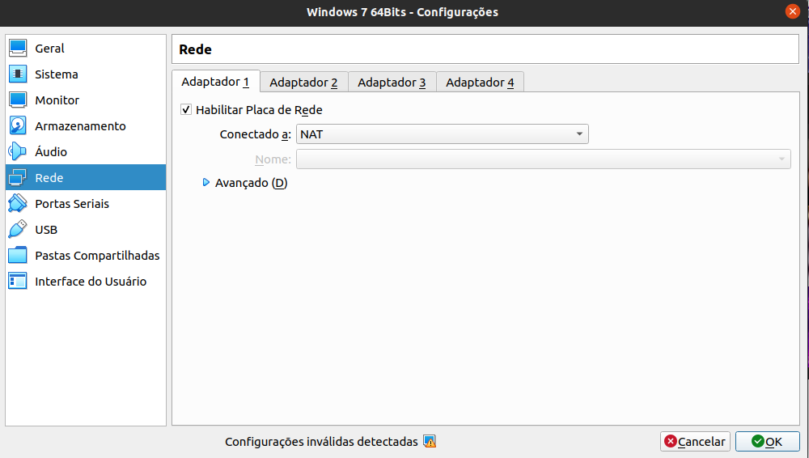Open Armazenamento disk icon
The image size is (809, 458).
point(18,125)
